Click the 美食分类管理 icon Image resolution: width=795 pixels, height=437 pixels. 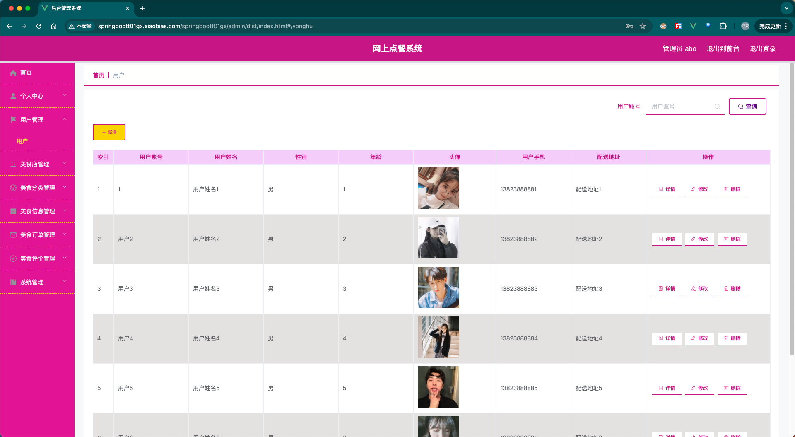tap(13, 188)
